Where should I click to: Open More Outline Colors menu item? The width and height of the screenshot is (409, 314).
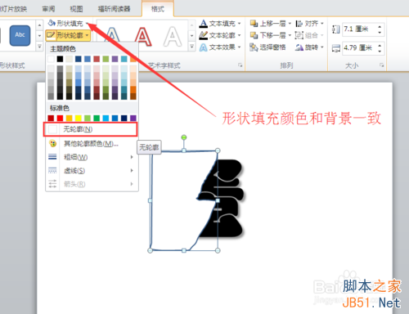click(x=92, y=144)
